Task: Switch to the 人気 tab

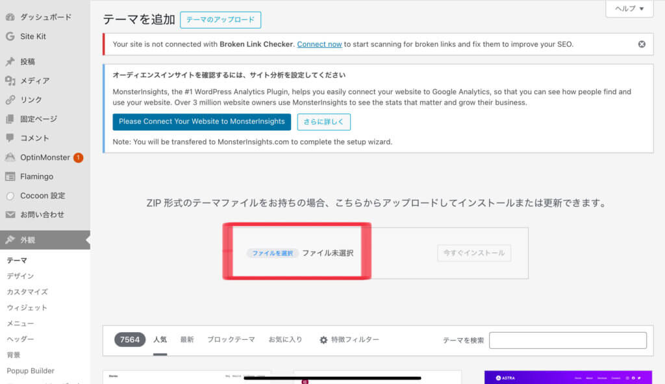Action: tap(160, 340)
